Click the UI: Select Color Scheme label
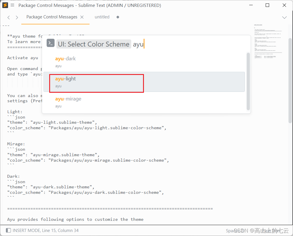 click(x=94, y=44)
